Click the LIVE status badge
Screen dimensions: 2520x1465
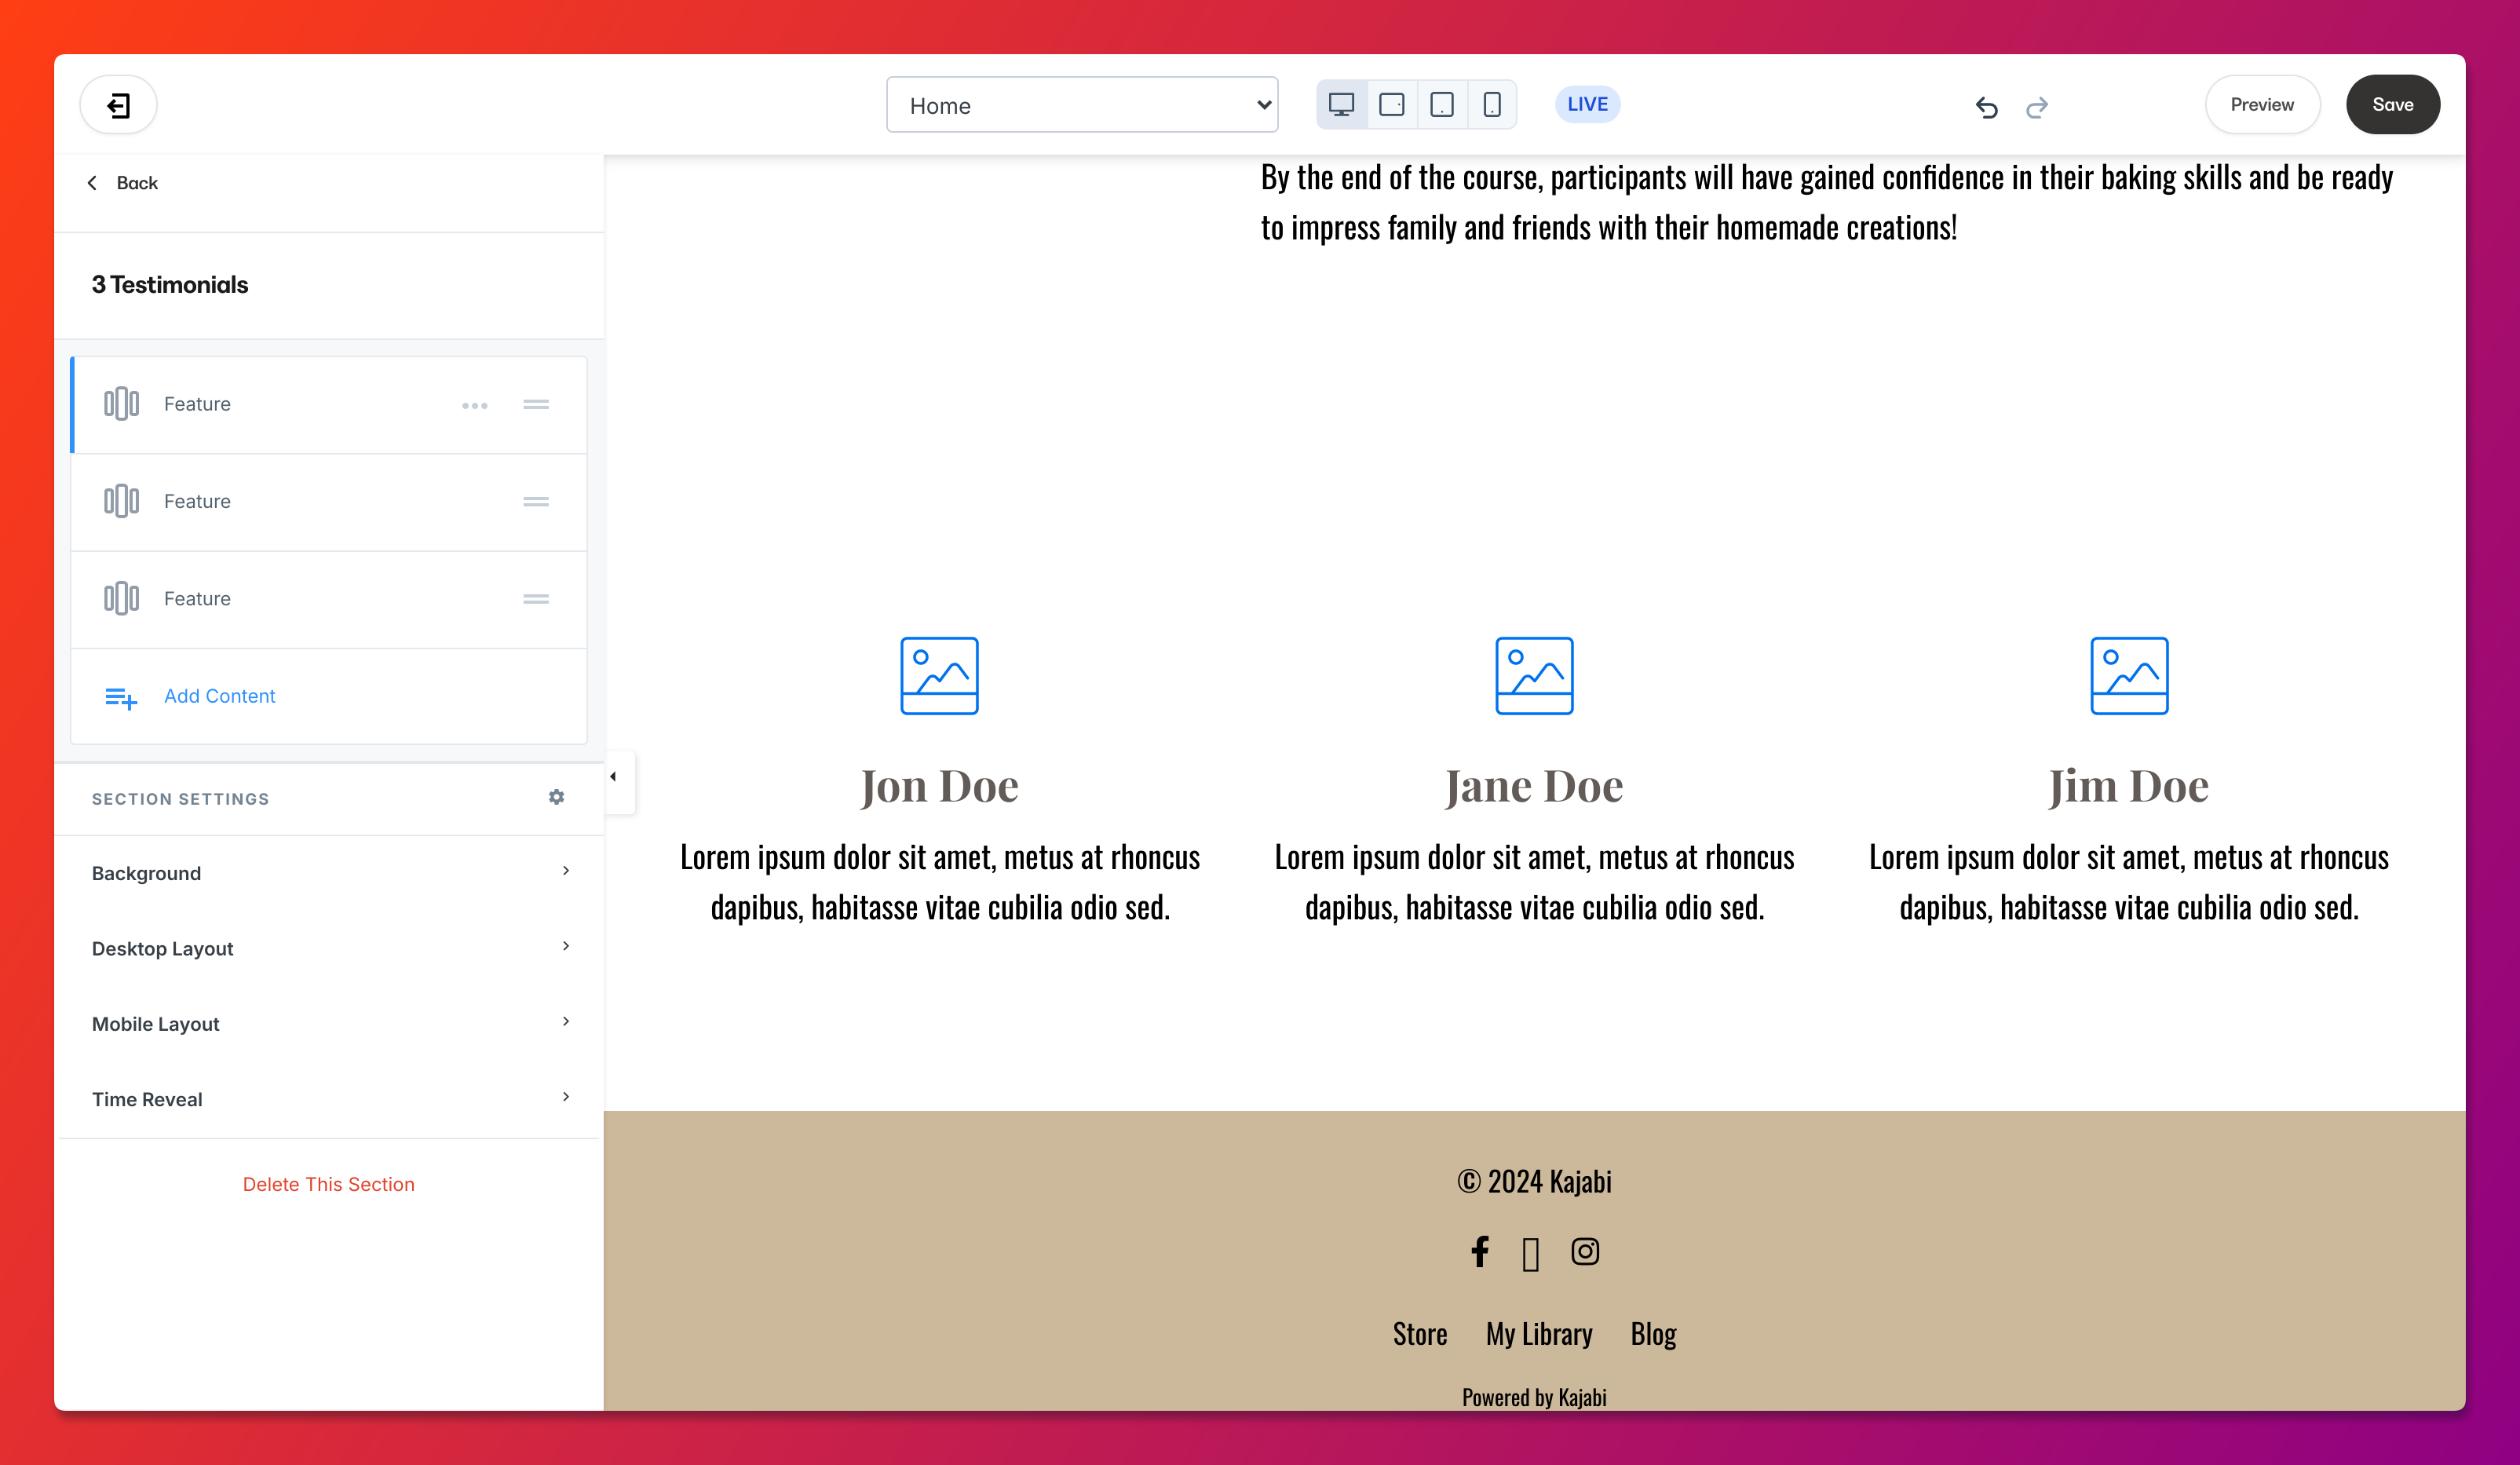(x=1587, y=104)
